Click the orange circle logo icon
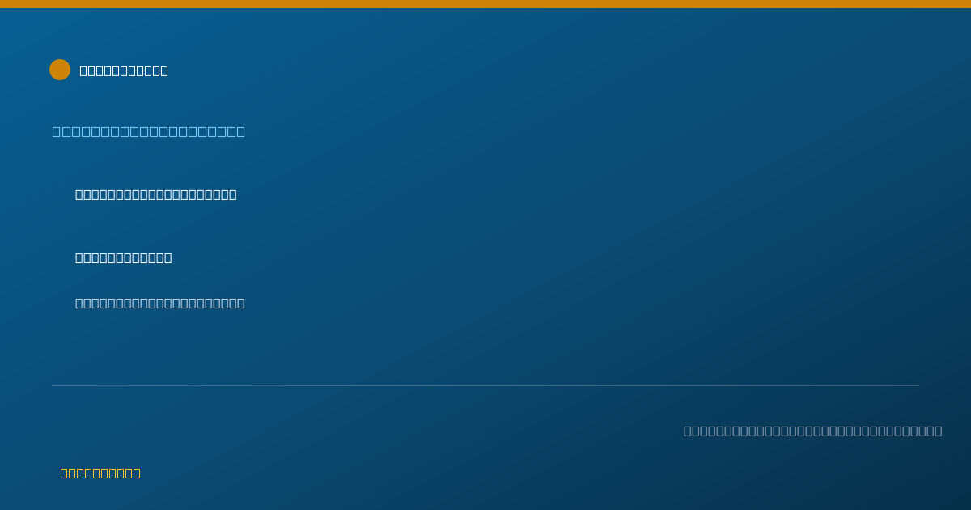Screen dimensions: 971x510 (x=60, y=70)
